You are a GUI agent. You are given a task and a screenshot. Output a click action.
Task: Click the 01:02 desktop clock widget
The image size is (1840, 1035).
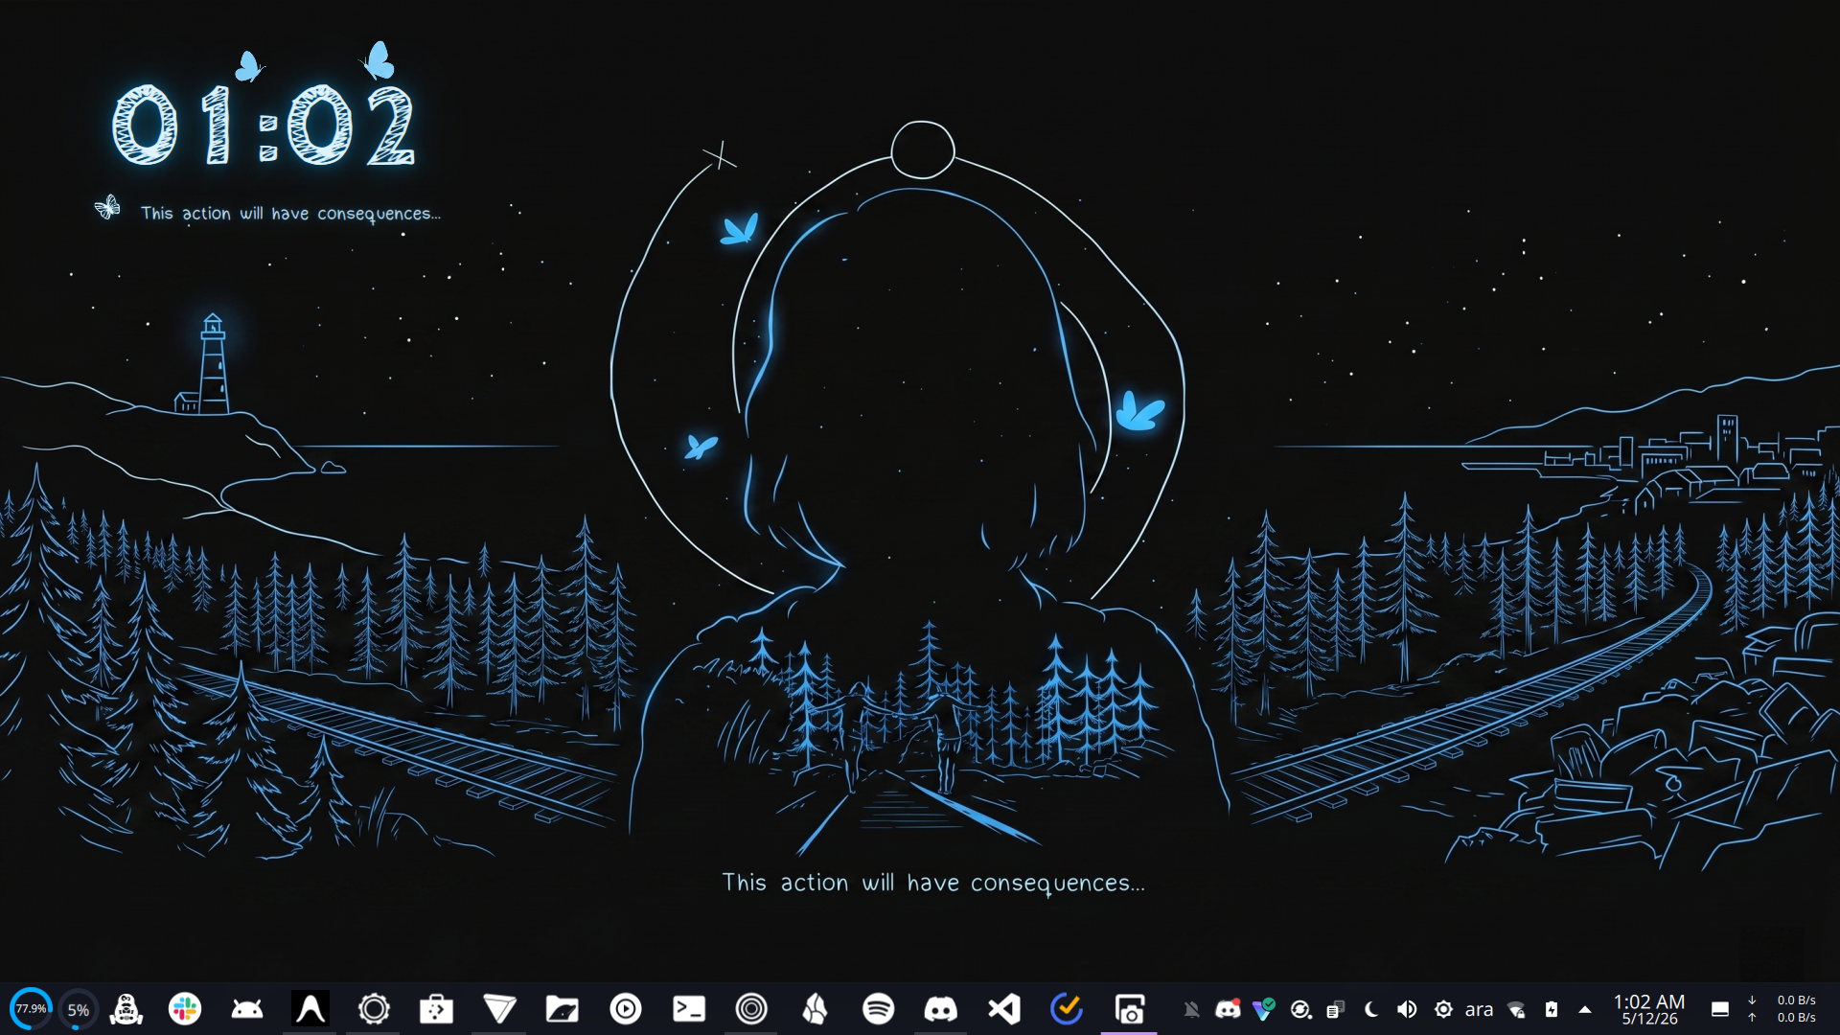(264, 125)
